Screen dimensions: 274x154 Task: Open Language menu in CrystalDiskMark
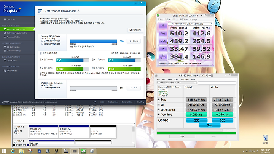point(193,19)
